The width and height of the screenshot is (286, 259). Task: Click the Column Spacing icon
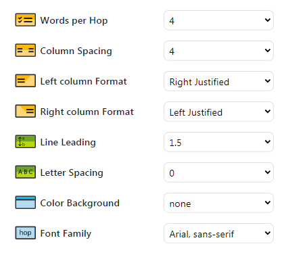coord(26,50)
